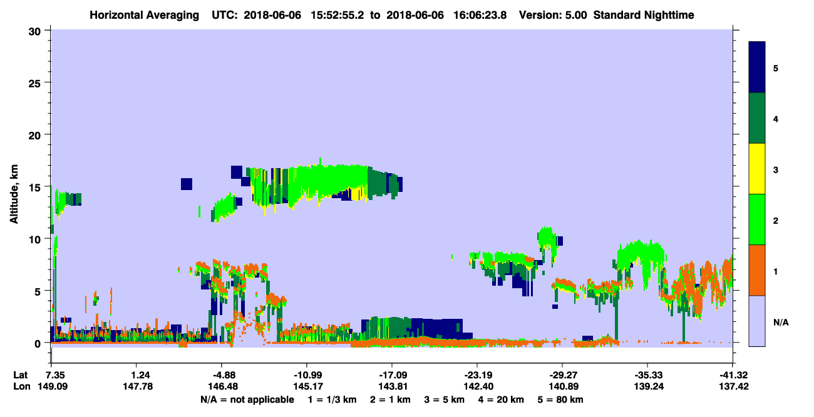This screenshot has height=417, width=814.
Task: Click latitude value 1.24
Action: (x=140, y=375)
